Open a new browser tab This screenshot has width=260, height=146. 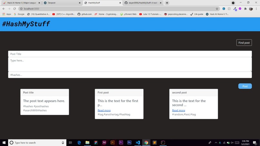click(167, 3)
